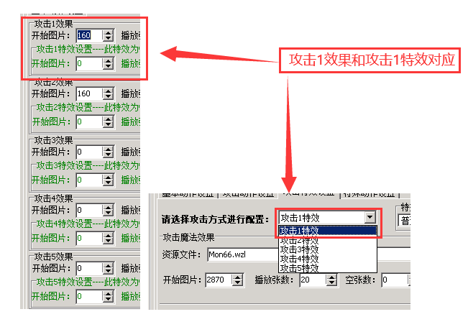The width and height of the screenshot is (468, 322).
Task: Pick 攻击3特效 from the open list
Action: (x=299, y=249)
